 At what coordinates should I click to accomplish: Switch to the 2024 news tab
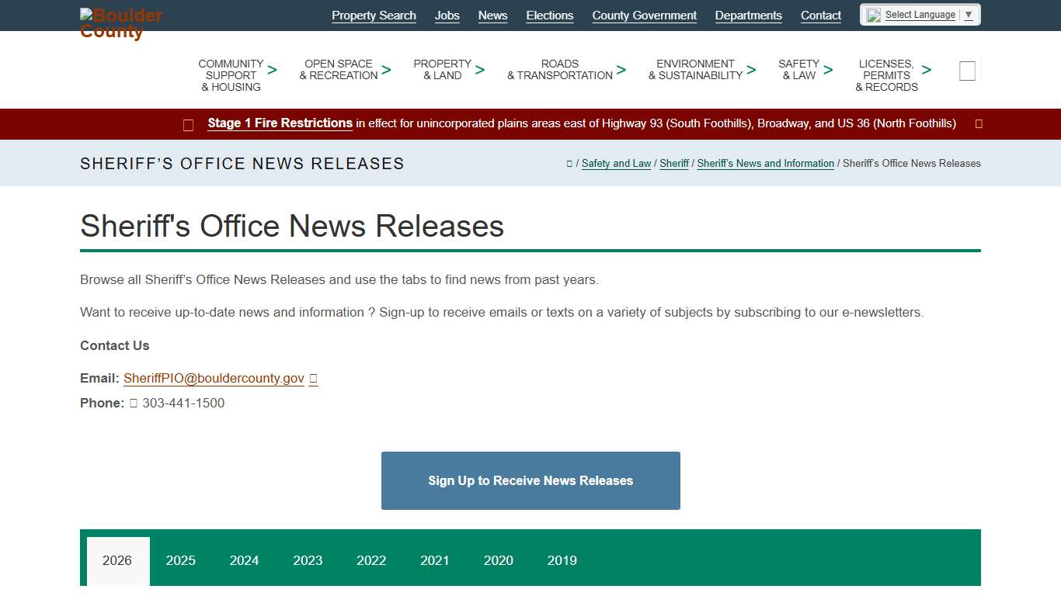coord(244,560)
